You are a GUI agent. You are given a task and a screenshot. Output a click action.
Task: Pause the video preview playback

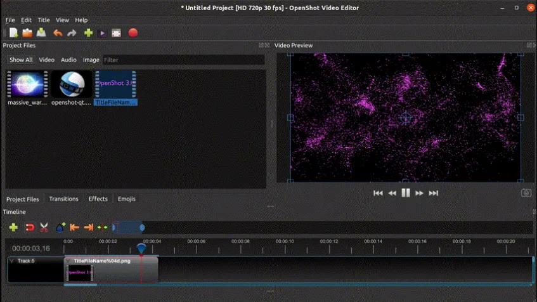click(x=406, y=193)
